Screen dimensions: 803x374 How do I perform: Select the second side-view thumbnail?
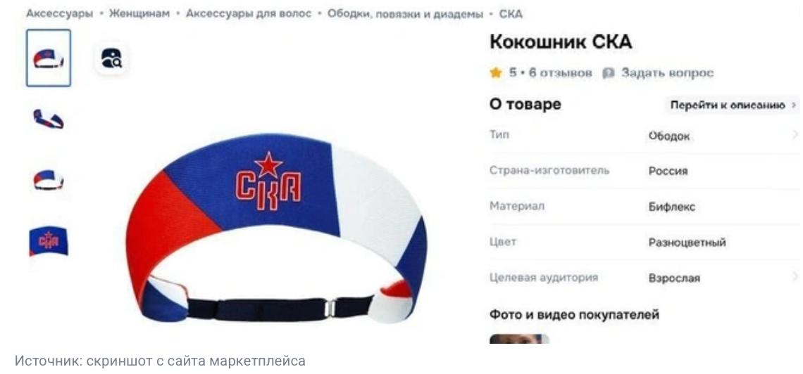[49, 119]
